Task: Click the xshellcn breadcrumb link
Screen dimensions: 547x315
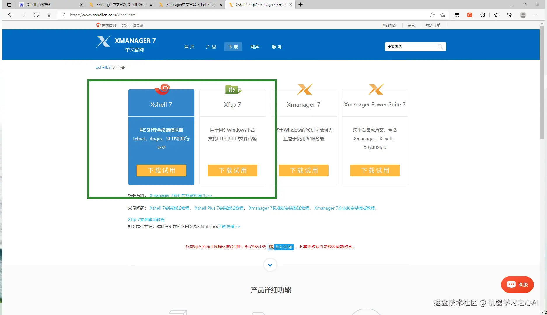Action: (103, 67)
